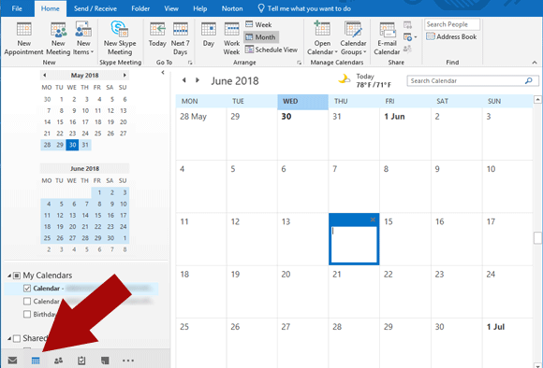
Task: Toggle the Shared calendars group checkbox
Action: click(x=17, y=338)
